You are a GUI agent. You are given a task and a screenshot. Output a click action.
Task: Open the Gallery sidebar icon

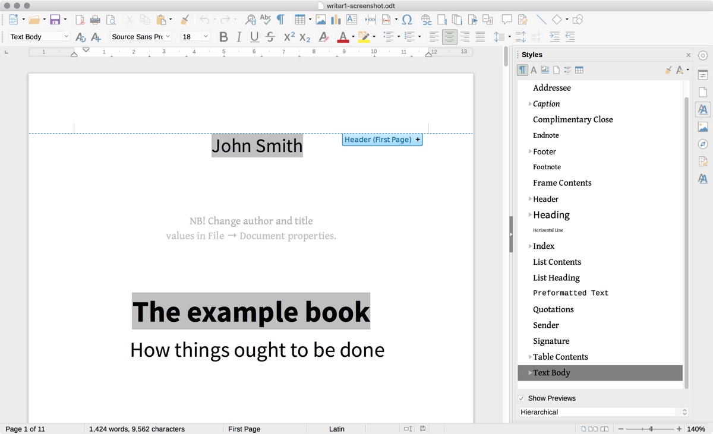pos(703,127)
